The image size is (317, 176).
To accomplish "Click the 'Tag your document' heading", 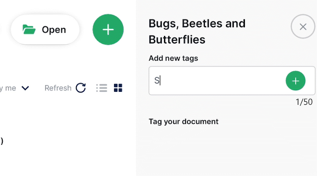I will click(x=183, y=121).
